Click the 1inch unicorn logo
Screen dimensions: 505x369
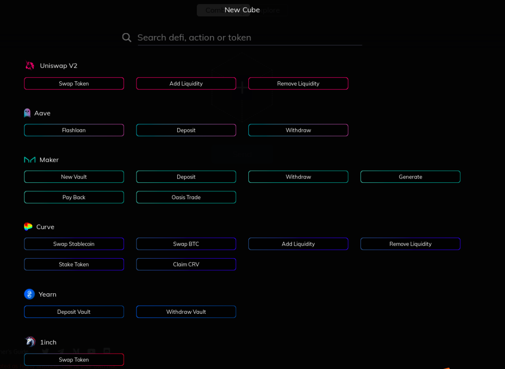[x=30, y=341]
